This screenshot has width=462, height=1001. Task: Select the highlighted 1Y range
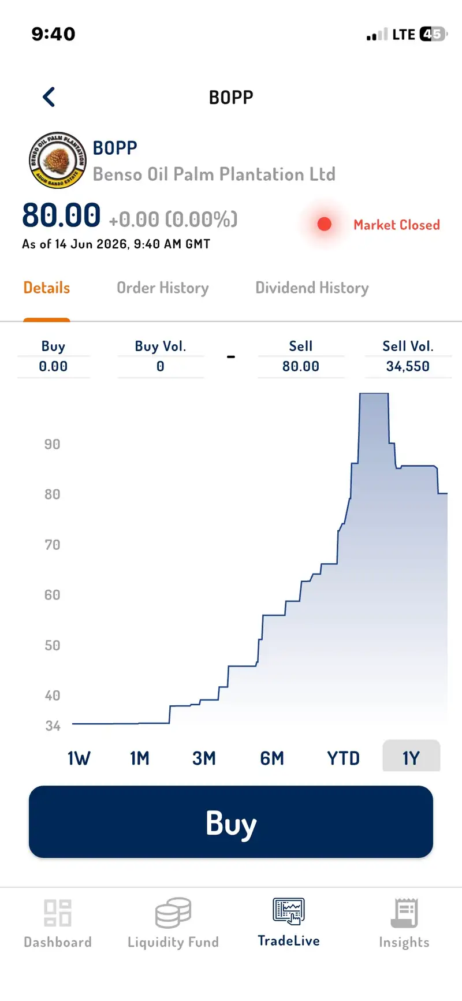[411, 756]
